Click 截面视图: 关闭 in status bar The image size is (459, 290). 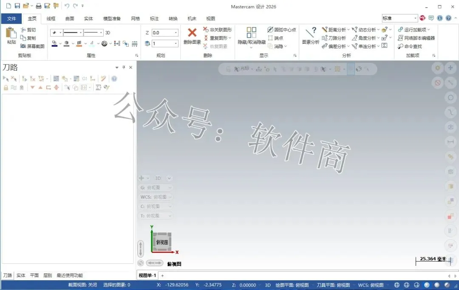point(82,285)
